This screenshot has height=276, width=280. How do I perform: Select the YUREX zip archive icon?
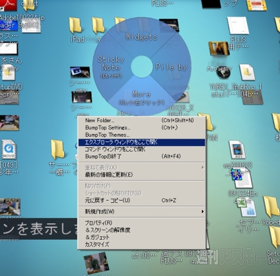[x=247, y=73]
